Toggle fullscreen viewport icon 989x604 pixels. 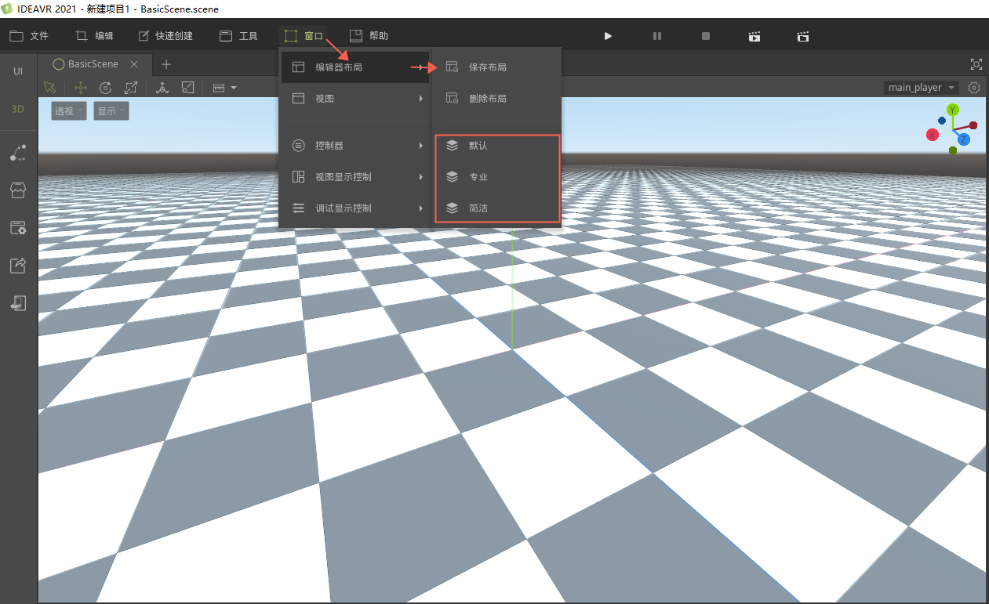coord(976,64)
